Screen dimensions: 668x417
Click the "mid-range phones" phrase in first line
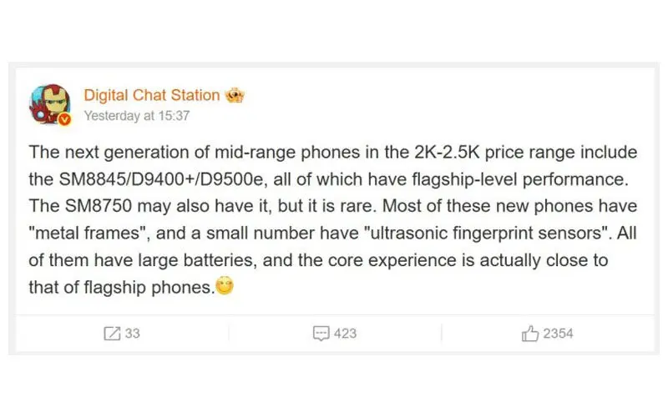(x=270, y=153)
